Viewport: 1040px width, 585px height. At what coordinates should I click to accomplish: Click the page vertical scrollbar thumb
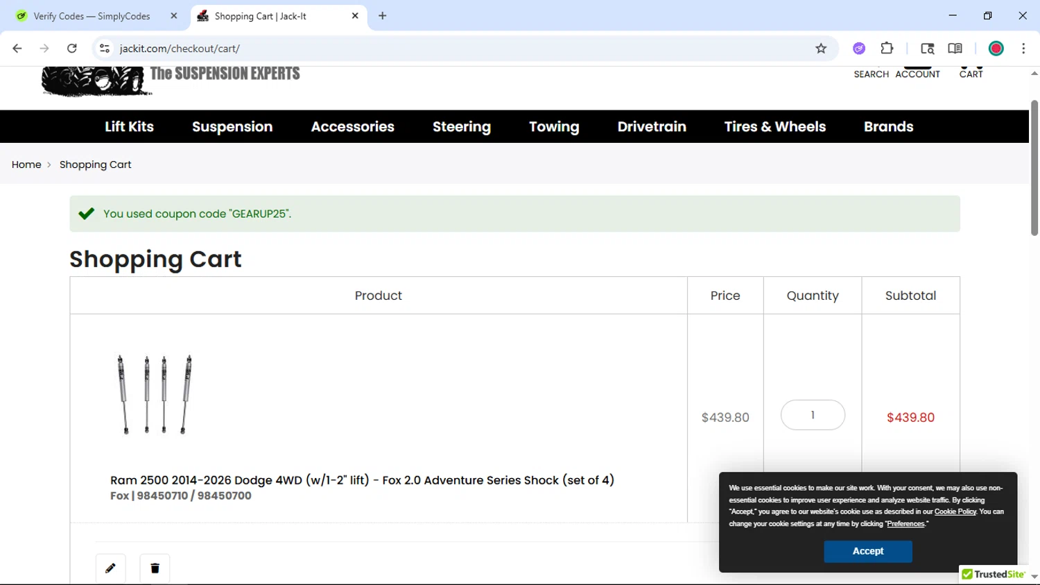click(1034, 168)
